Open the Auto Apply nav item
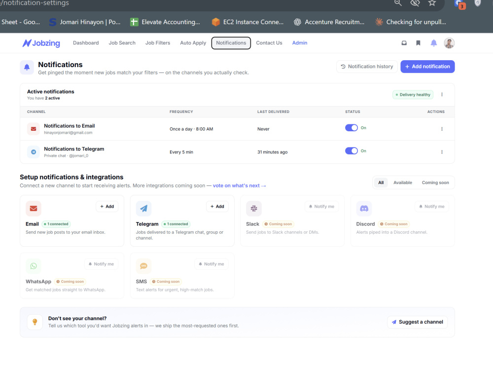493x370 pixels. click(193, 43)
